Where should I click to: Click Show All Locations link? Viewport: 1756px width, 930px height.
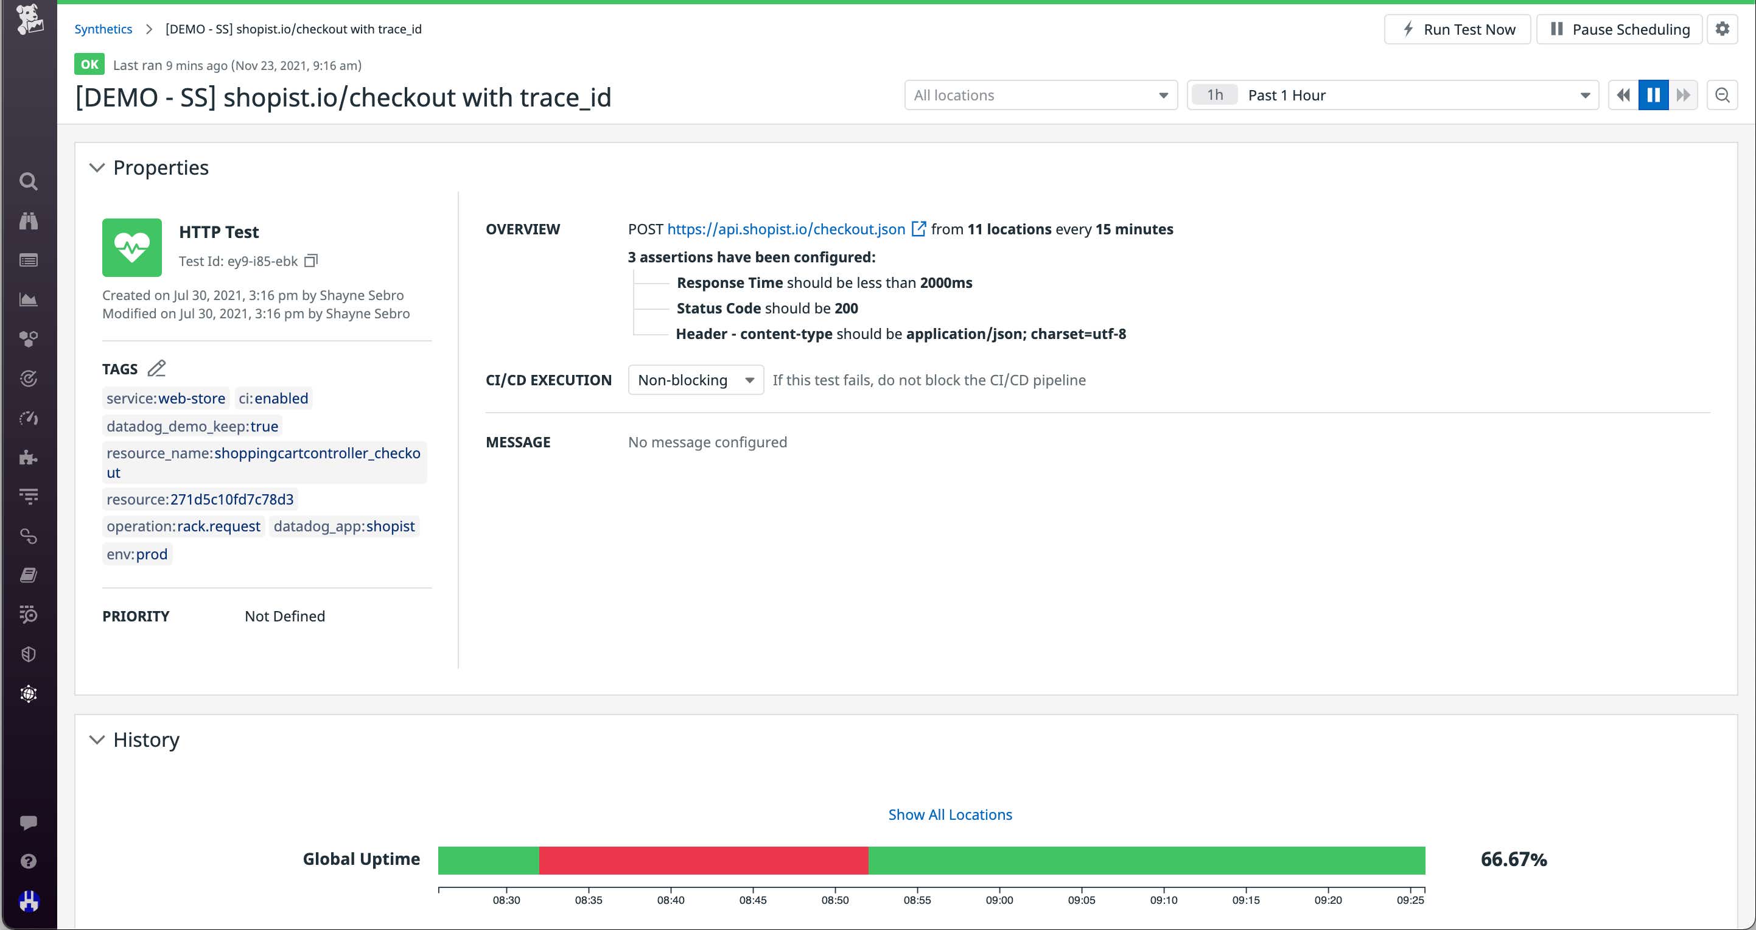tap(950, 815)
